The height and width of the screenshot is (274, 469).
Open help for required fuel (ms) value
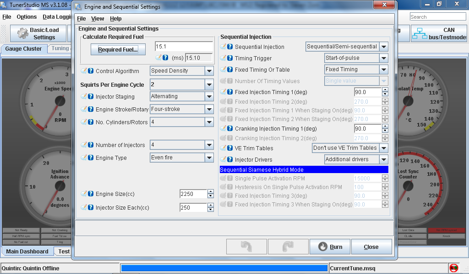[x=165, y=58]
